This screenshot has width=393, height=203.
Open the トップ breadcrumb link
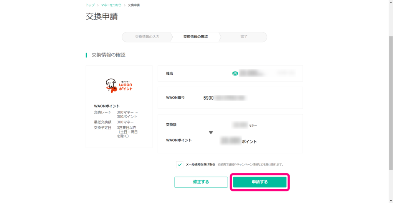(90, 5)
